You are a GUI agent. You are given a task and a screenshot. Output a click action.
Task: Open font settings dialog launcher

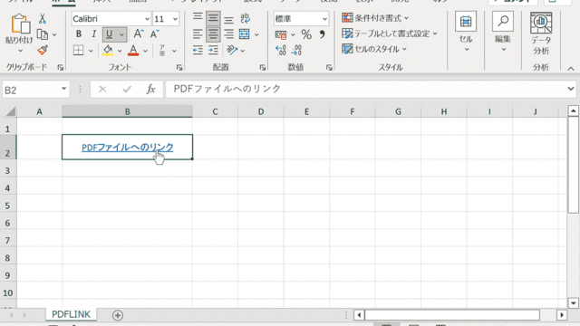click(179, 68)
